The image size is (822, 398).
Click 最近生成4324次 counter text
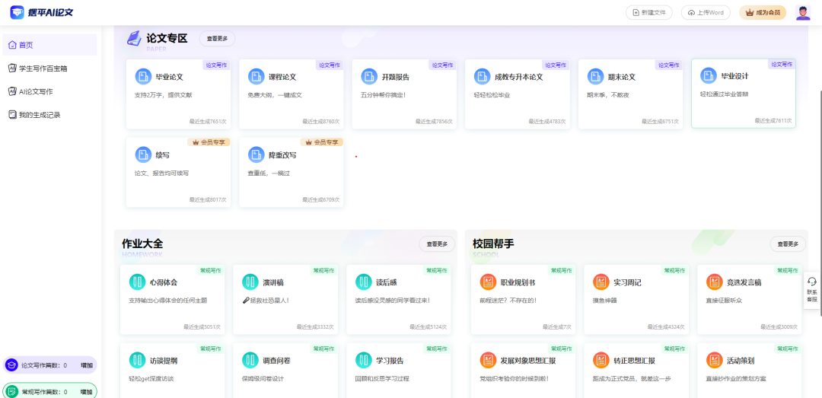click(x=666, y=326)
